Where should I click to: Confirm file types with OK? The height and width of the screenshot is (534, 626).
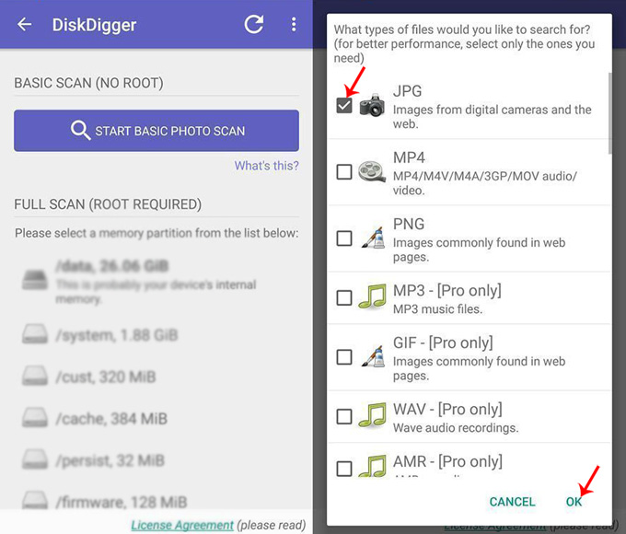click(x=574, y=502)
